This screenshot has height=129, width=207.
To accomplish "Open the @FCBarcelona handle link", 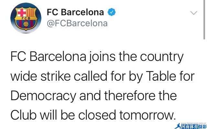I will tap(77, 23).
